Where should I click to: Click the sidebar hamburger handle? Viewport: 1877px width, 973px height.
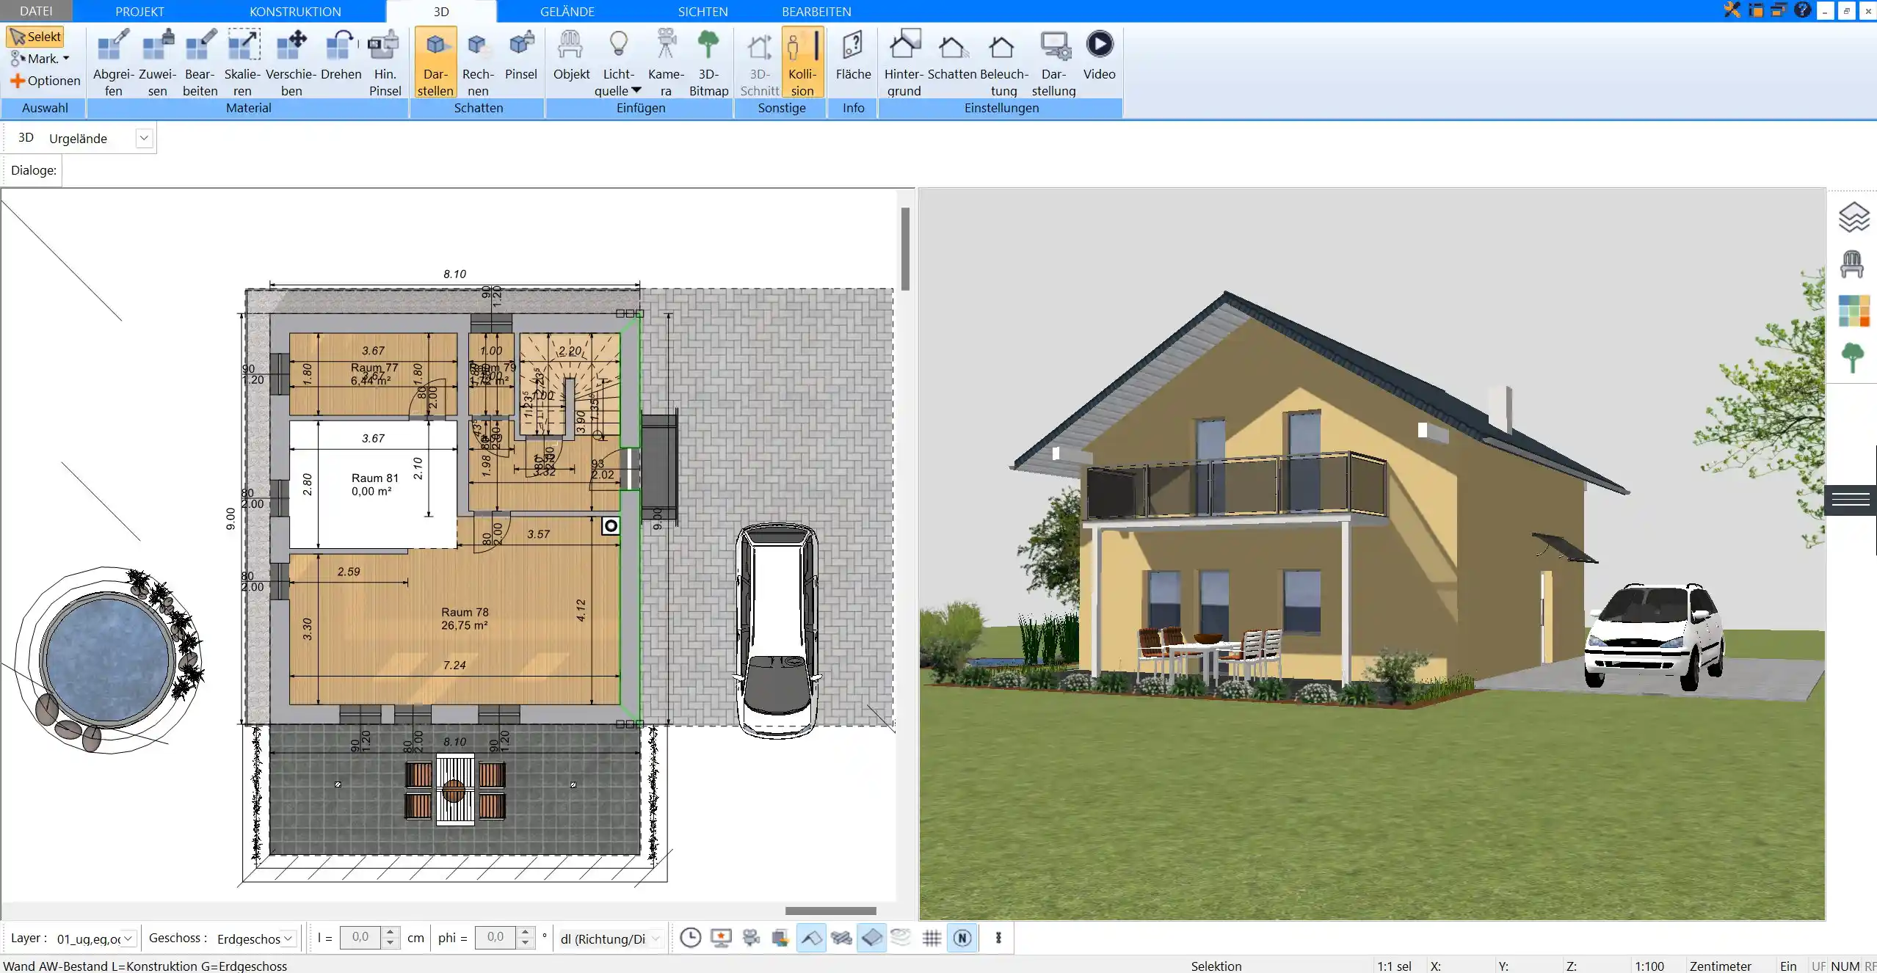[x=1851, y=500]
